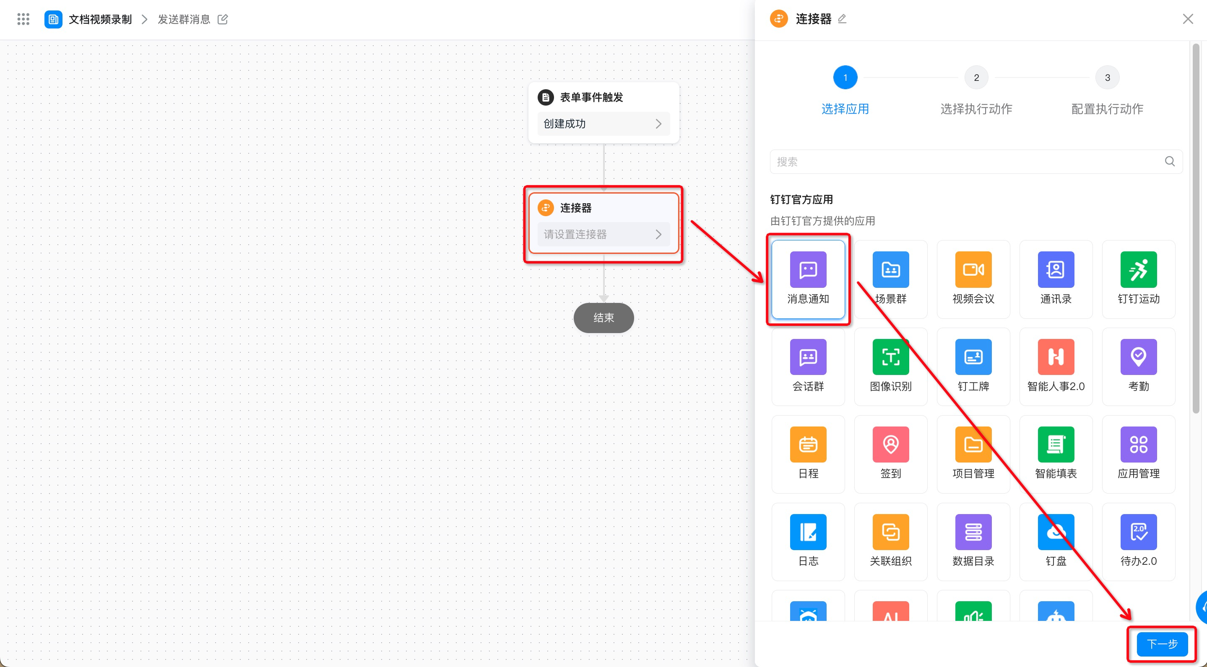Screen dimensions: 1207x667
Task: Open the floating help assistant button
Action: click(x=1202, y=607)
